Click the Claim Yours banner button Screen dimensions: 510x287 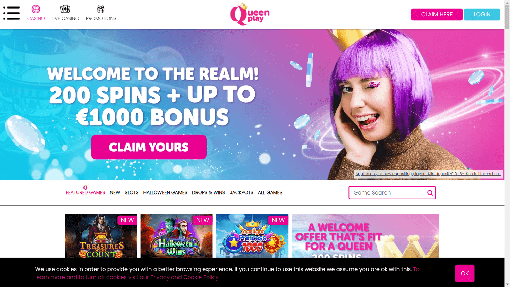click(x=149, y=147)
